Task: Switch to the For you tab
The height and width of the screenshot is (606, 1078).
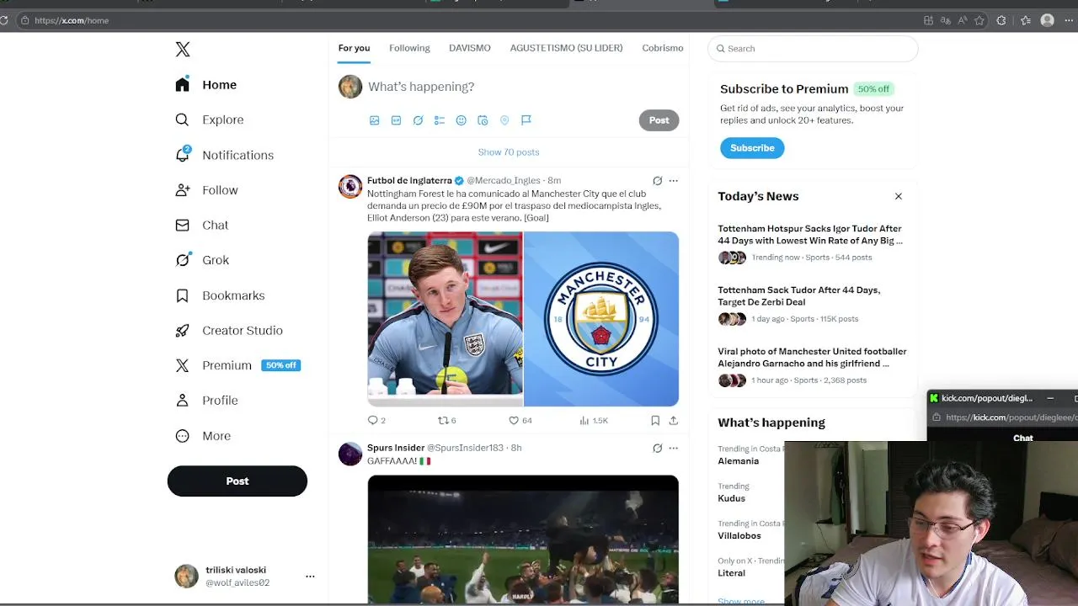Action: tap(354, 48)
